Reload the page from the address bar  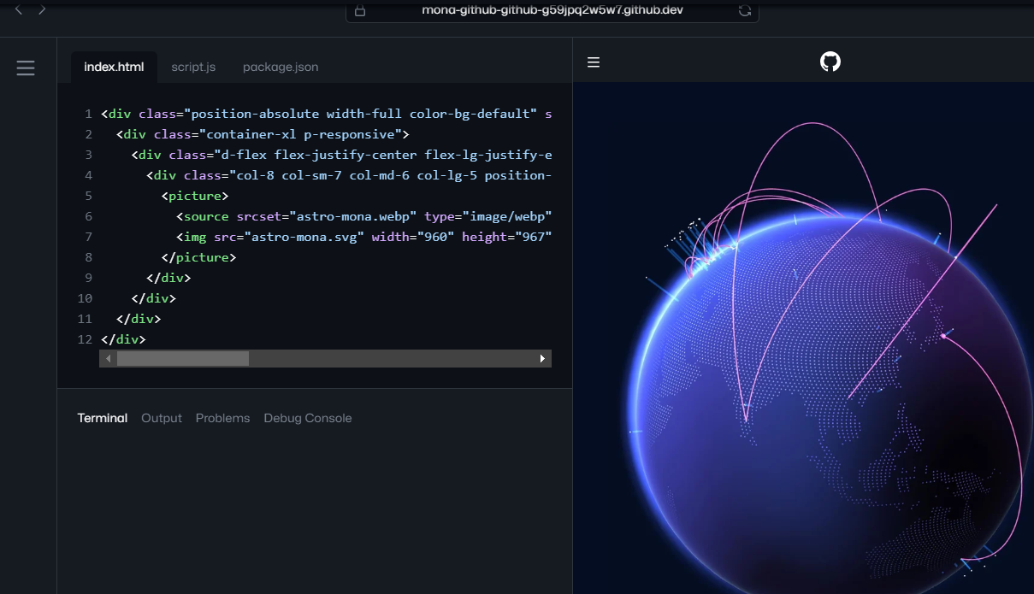pos(745,10)
